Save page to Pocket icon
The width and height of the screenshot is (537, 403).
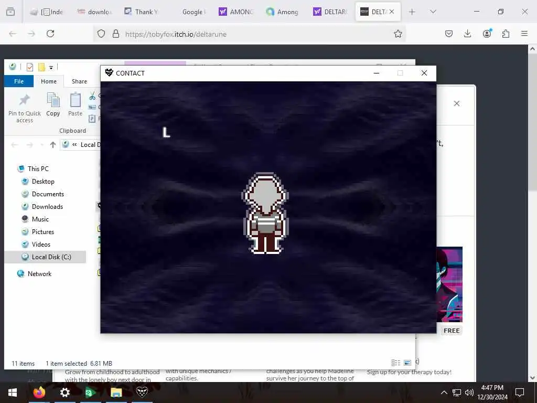click(449, 34)
